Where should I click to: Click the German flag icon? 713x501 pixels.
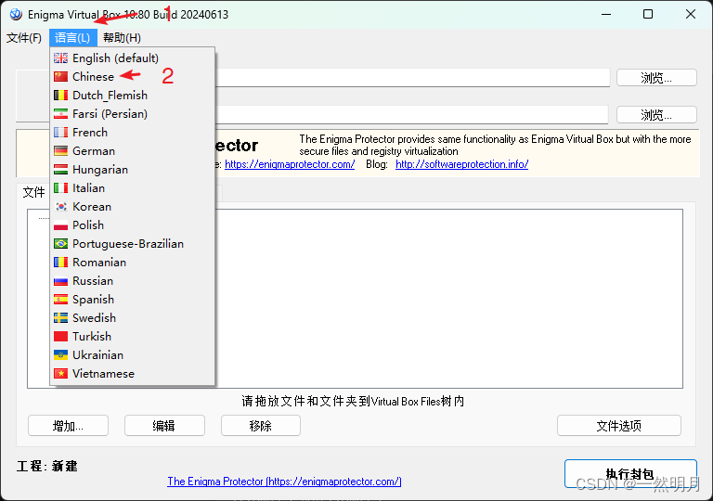coord(60,151)
